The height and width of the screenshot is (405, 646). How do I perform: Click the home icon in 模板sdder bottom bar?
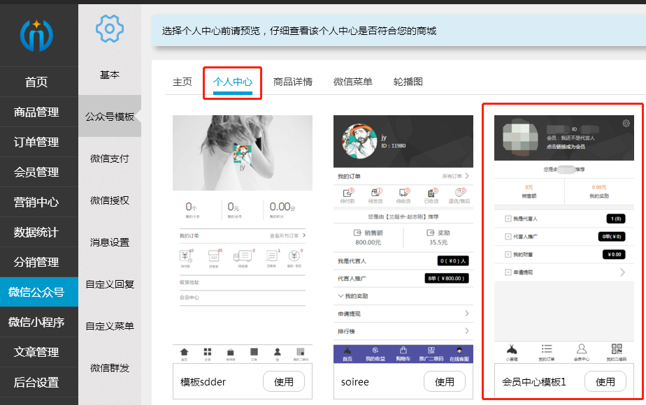click(x=184, y=351)
